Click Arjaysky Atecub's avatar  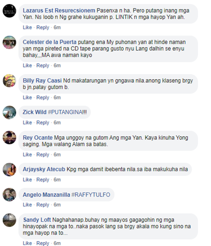tap(9, 169)
